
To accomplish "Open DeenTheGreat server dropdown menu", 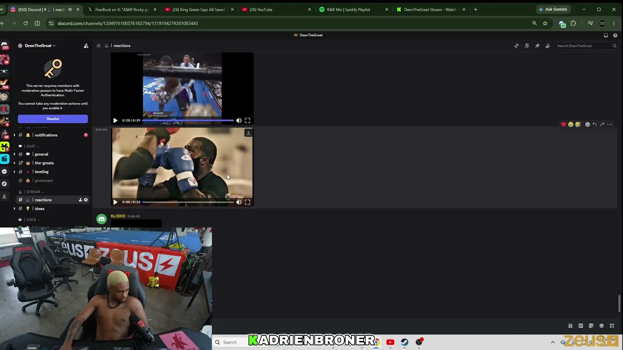I will coord(40,46).
